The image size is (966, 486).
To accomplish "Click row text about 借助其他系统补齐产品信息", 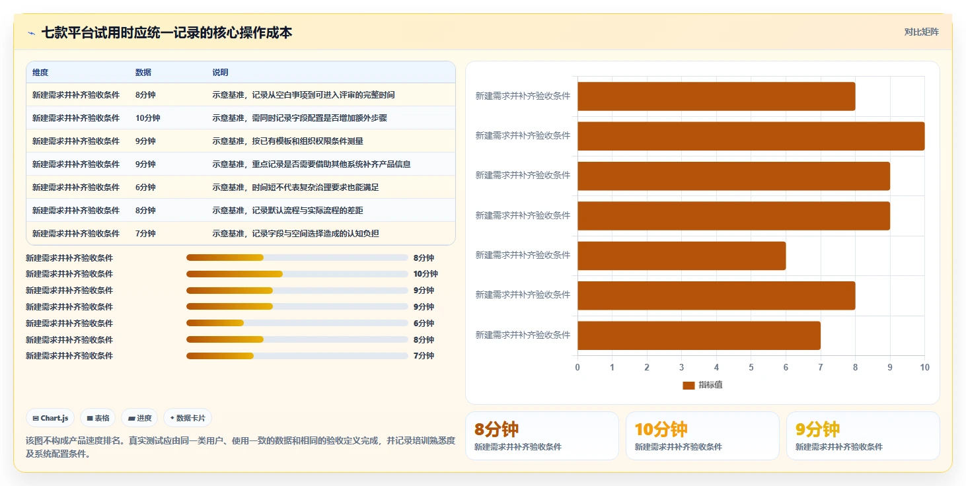I will point(311,164).
